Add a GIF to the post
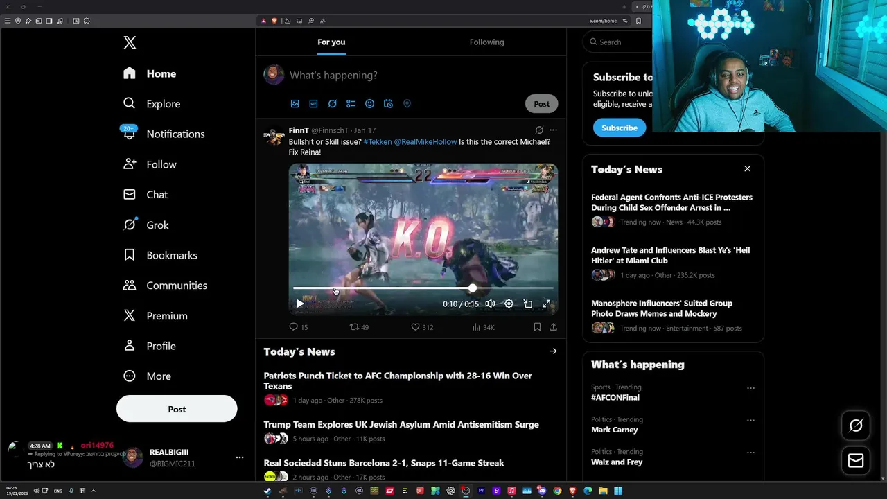This screenshot has height=499, width=887. (313, 104)
